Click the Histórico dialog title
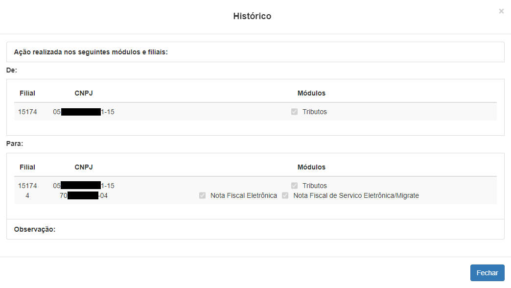 pyautogui.click(x=252, y=16)
